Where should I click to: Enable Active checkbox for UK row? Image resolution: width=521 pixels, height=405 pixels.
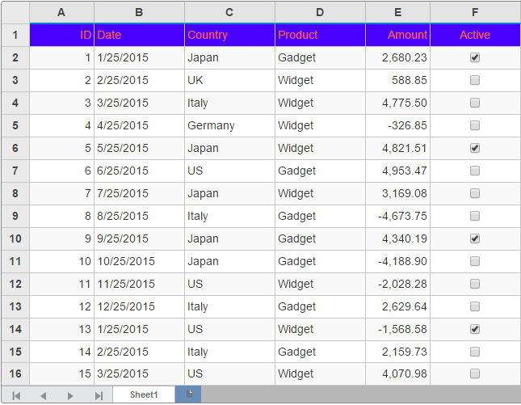click(475, 81)
